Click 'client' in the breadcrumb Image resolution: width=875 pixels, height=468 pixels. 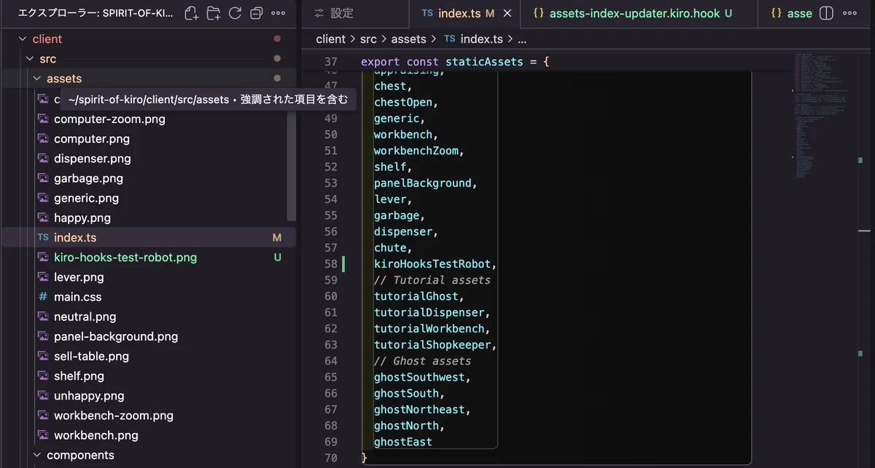coord(330,39)
